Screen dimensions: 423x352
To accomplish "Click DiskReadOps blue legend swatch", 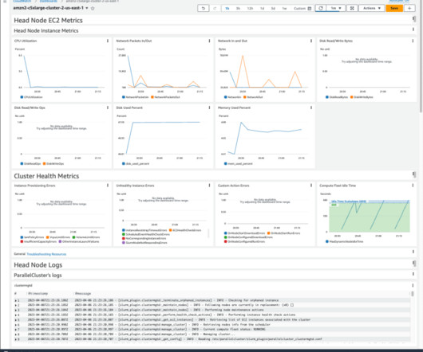I will point(22,163).
